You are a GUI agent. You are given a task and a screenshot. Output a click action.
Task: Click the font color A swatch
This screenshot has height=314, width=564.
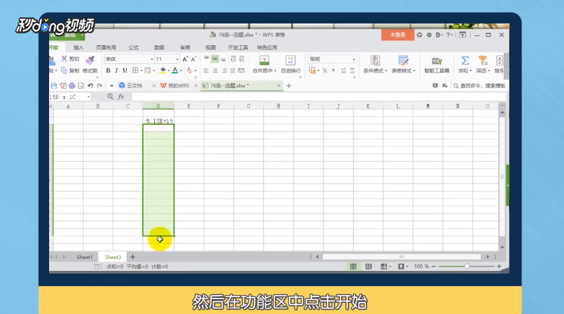(x=175, y=71)
